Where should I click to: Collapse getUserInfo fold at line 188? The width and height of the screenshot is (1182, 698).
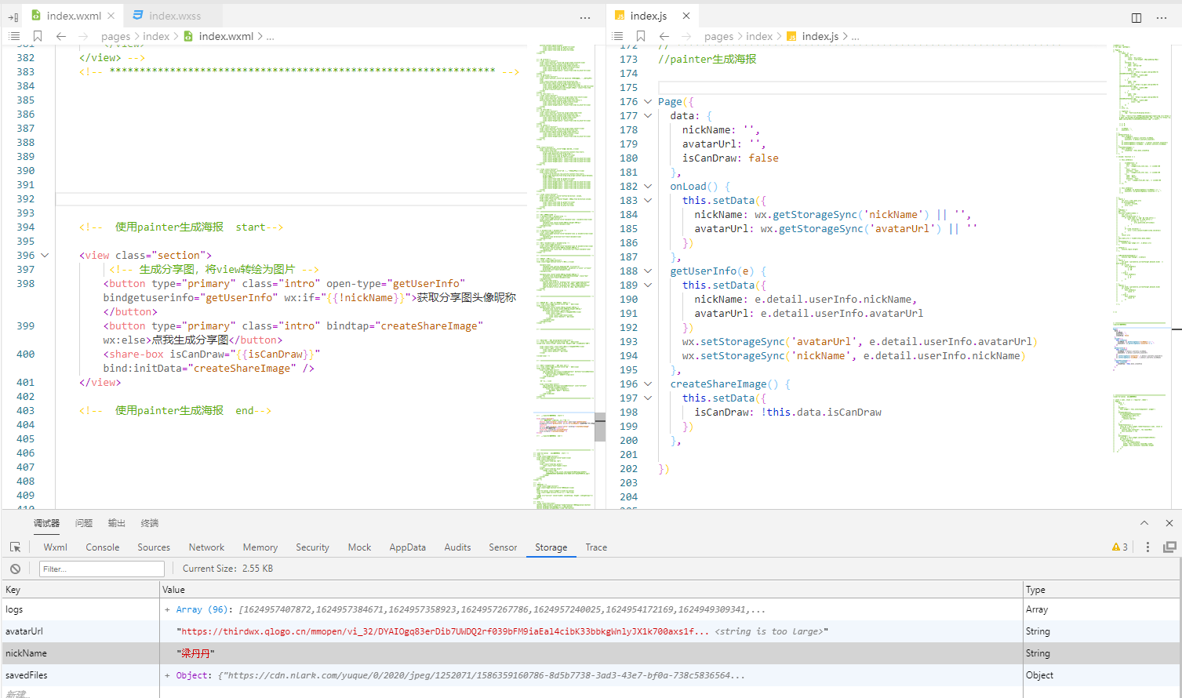tap(648, 271)
